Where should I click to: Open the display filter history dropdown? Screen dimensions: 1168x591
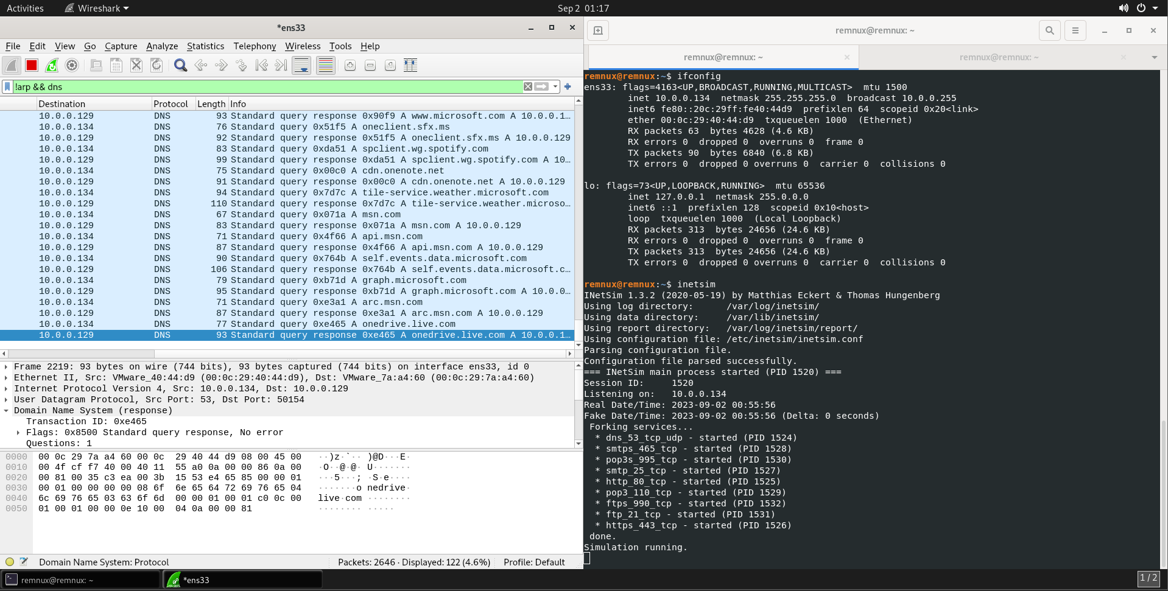click(555, 87)
